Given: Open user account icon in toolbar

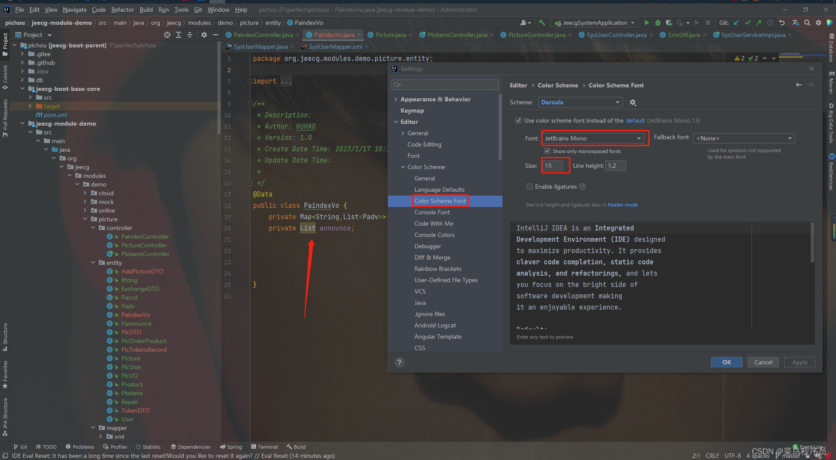Looking at the screenshot, I should pyautogui.click(x=526, y=23).
